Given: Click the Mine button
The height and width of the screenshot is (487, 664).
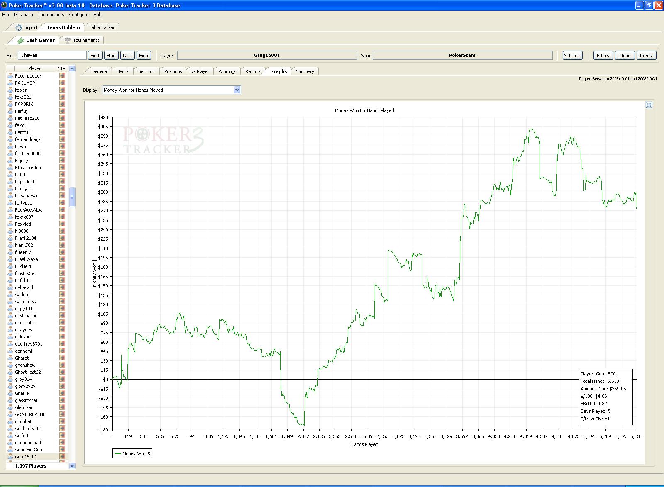Looking at the screenshot, I should click(111, 56).
